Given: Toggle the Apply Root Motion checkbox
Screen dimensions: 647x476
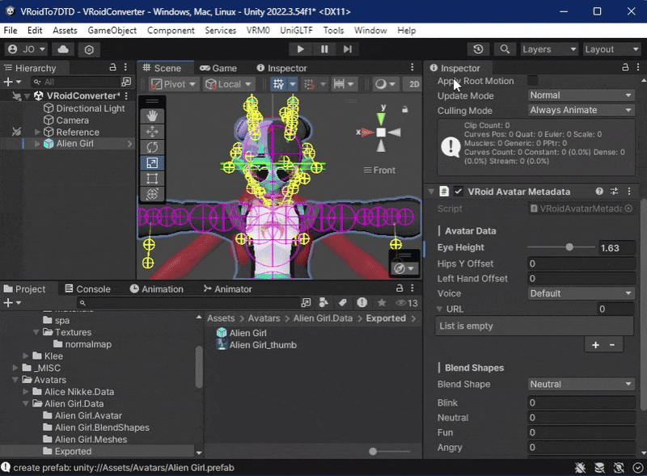Looking at the screenshot, I should 533,81.
